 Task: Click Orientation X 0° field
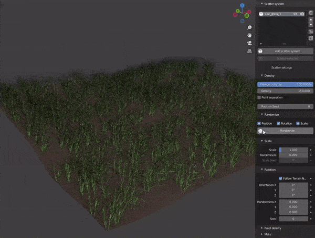point(293,185)
